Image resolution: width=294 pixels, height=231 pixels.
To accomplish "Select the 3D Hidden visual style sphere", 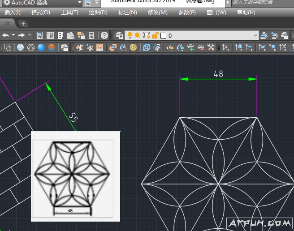I will 31,47.
